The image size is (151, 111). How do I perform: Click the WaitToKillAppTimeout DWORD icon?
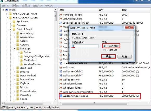pos(61,96)
